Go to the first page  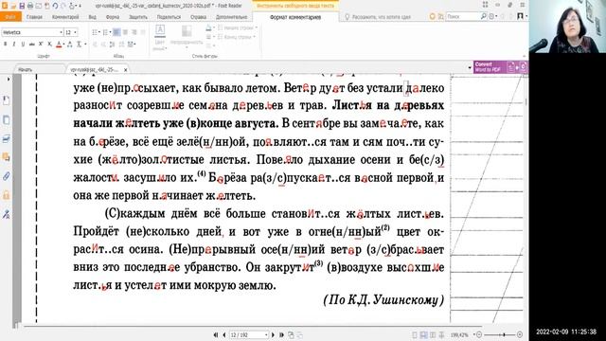click(216, 334)
